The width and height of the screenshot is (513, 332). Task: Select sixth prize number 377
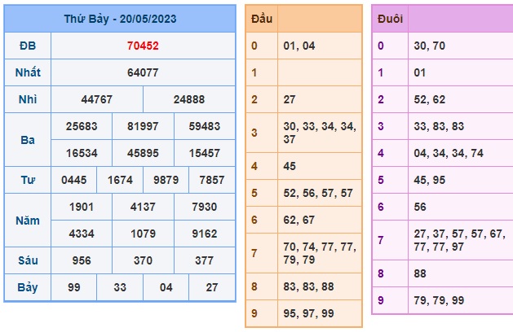tap(205, 260)
